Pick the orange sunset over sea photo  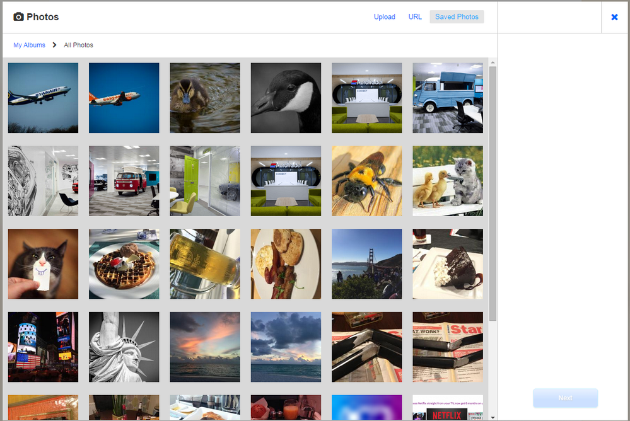[x=205, y=347]
